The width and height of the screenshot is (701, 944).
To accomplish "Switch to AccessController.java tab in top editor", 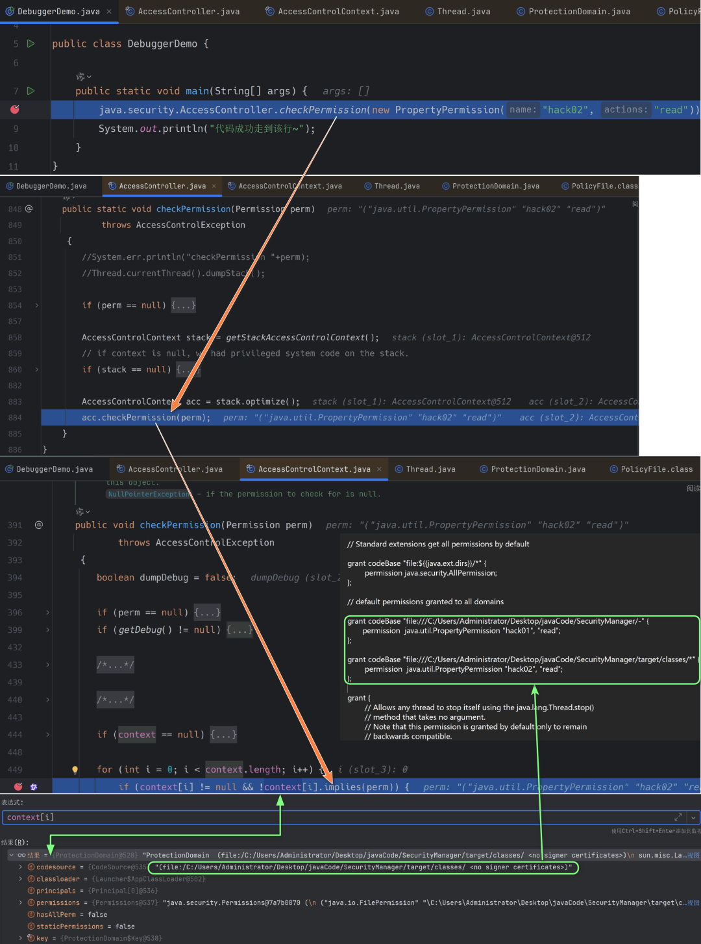I will point(182,11).
